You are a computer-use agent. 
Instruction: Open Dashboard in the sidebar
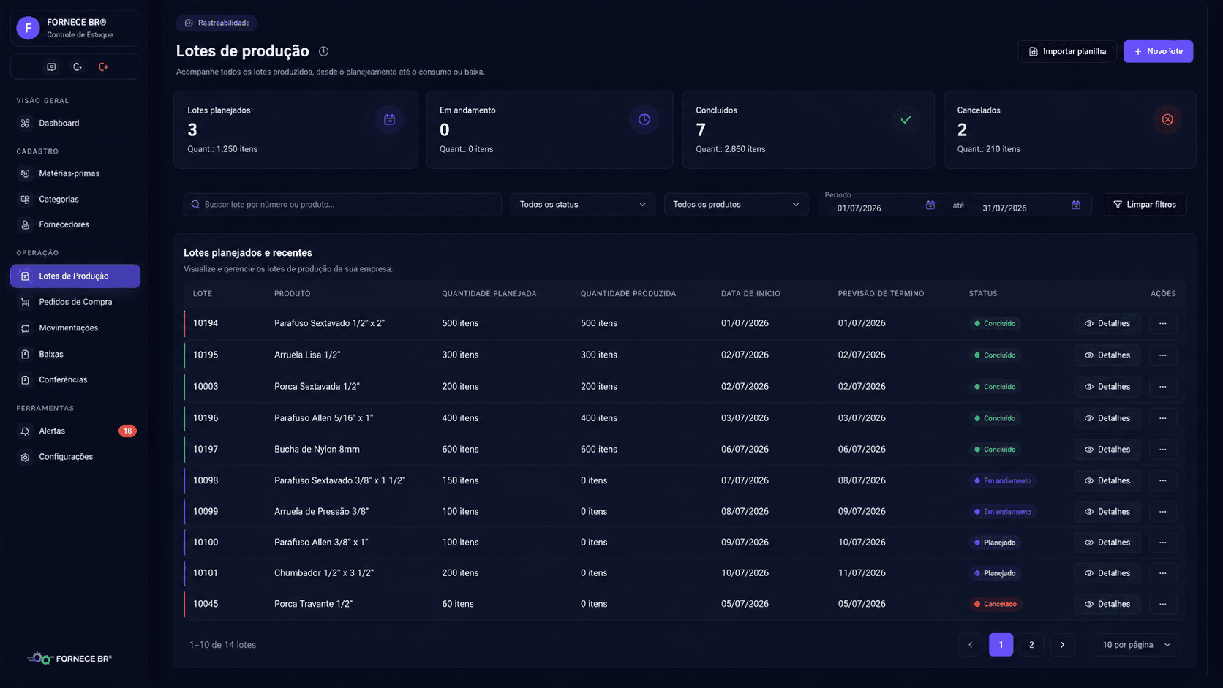coord(75,123)
